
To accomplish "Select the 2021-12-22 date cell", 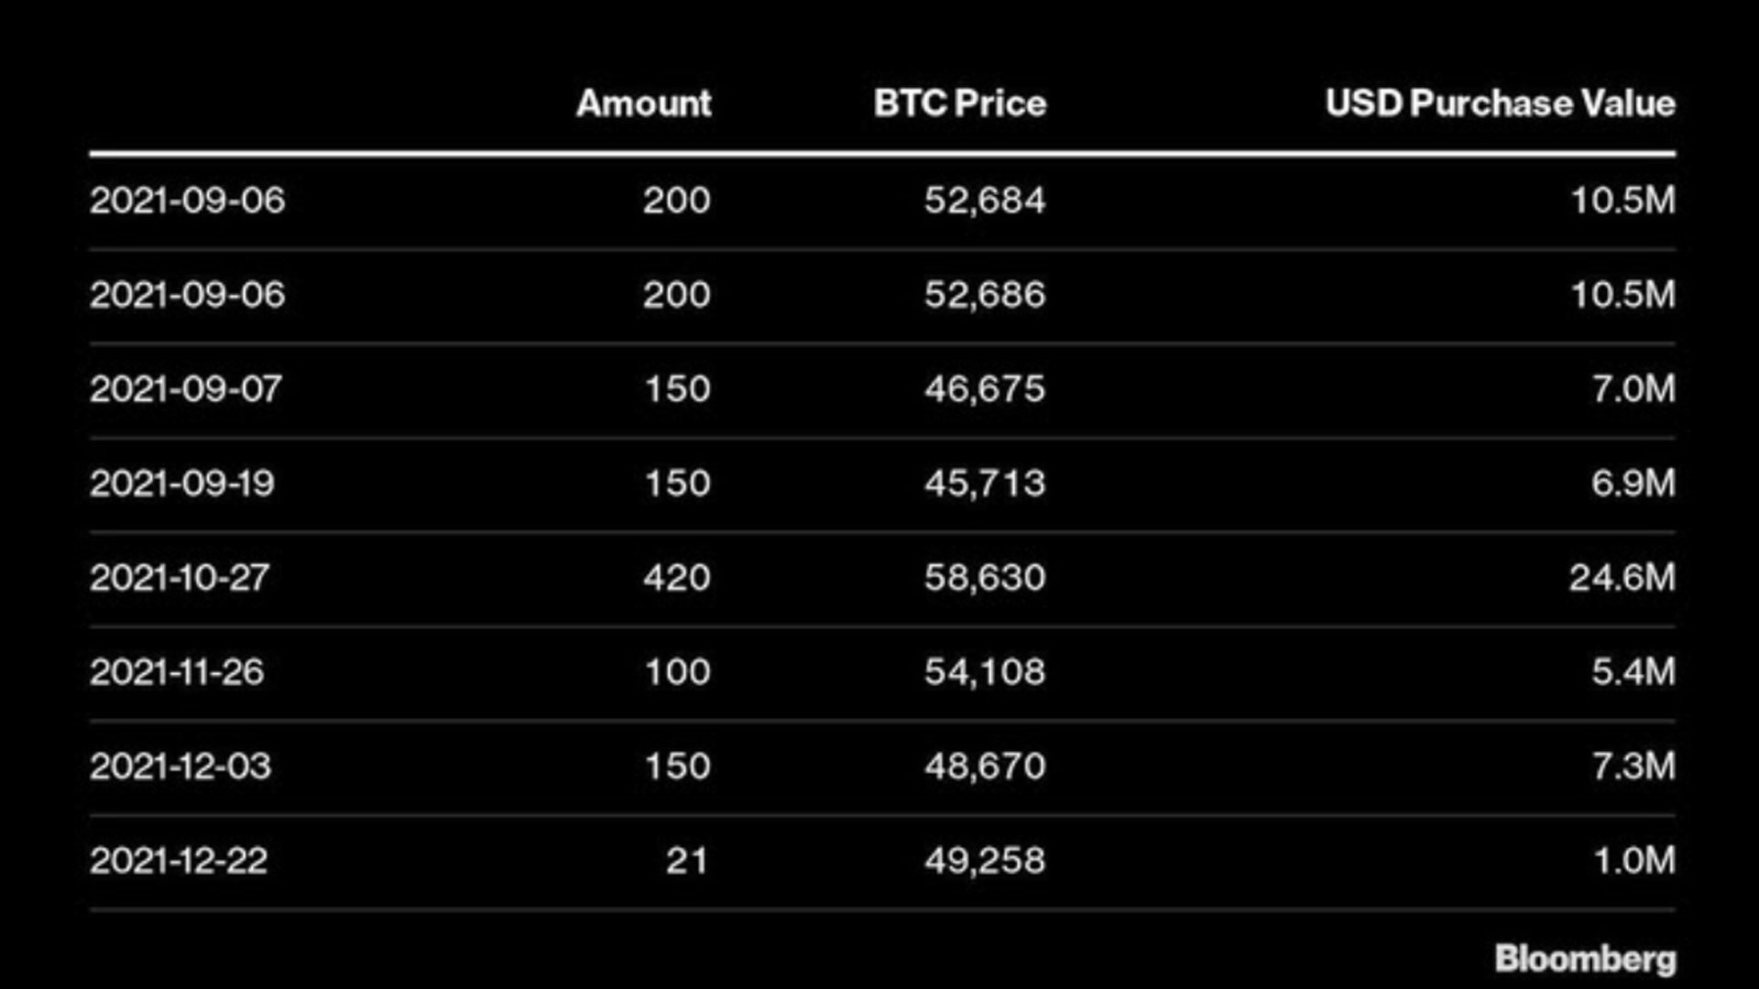I will pos(179,861).
